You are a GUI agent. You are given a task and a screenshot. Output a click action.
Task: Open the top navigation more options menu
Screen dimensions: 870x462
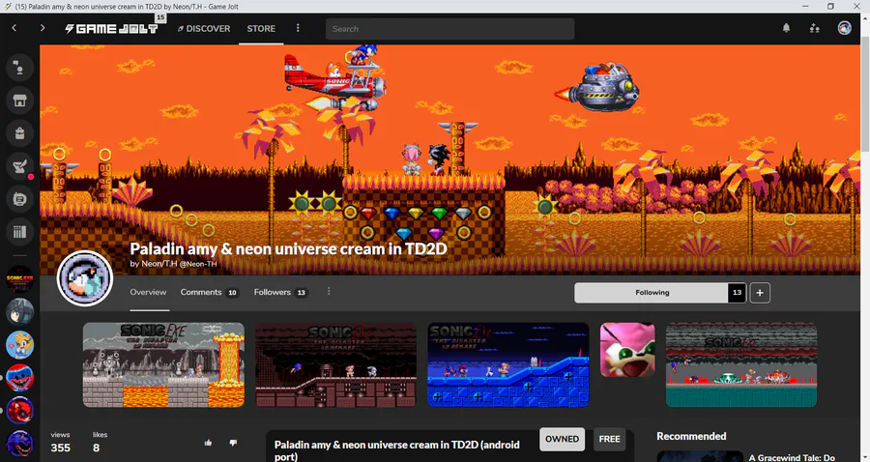tap(298, 28)
